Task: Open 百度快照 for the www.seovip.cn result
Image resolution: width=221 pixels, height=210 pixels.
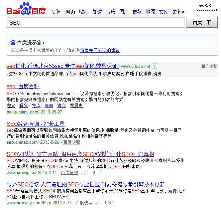Action: tap(69, 172)
